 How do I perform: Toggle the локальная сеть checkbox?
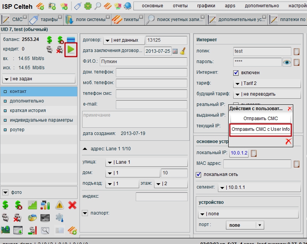[x=198, y=174]
